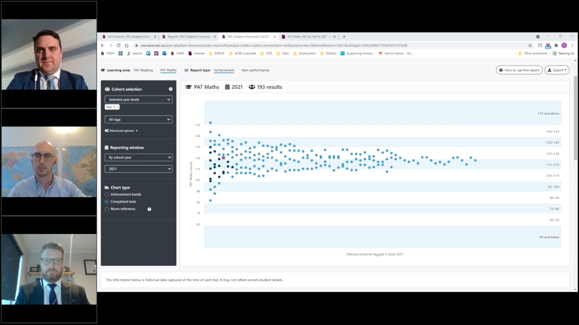The width and height of the screenshot is (579, 325).
Task: Expand the All tags dropdown
Action: pos(138,119)
